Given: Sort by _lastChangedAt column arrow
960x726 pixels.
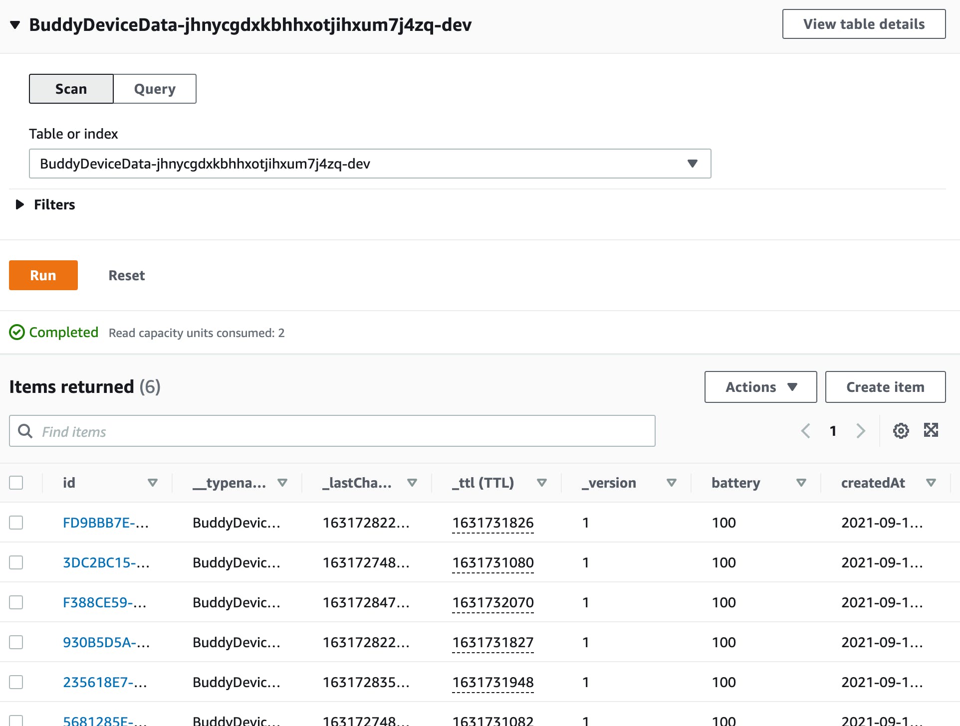Looking at the screenshot, I should pos(412,483).
